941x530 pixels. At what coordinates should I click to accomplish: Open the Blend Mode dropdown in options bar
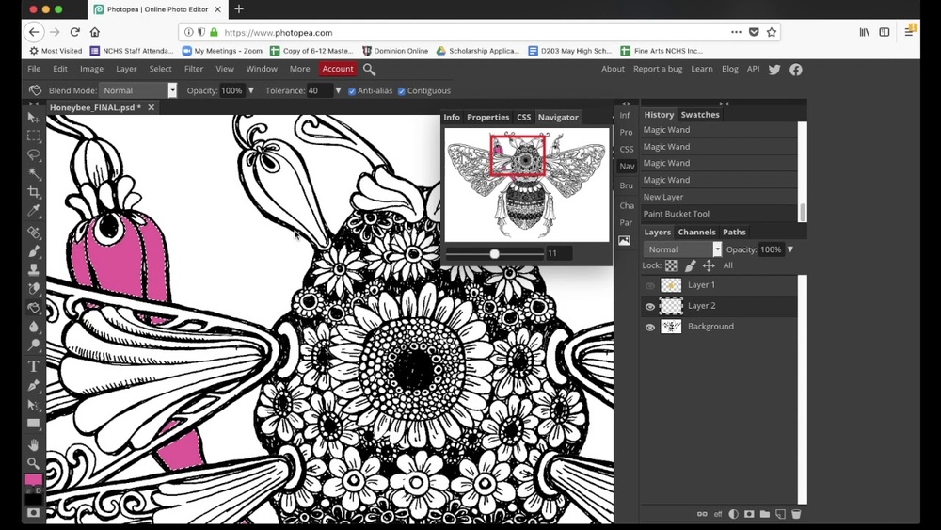click(x=138, y=90)
